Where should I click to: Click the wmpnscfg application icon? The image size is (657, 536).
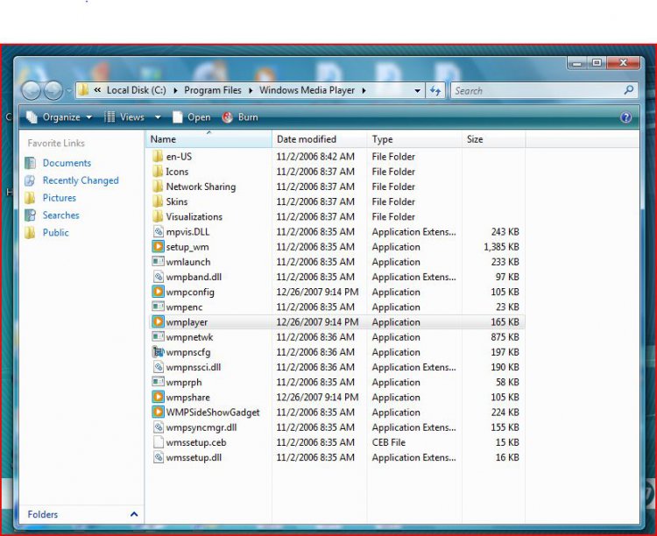point(158,352)
